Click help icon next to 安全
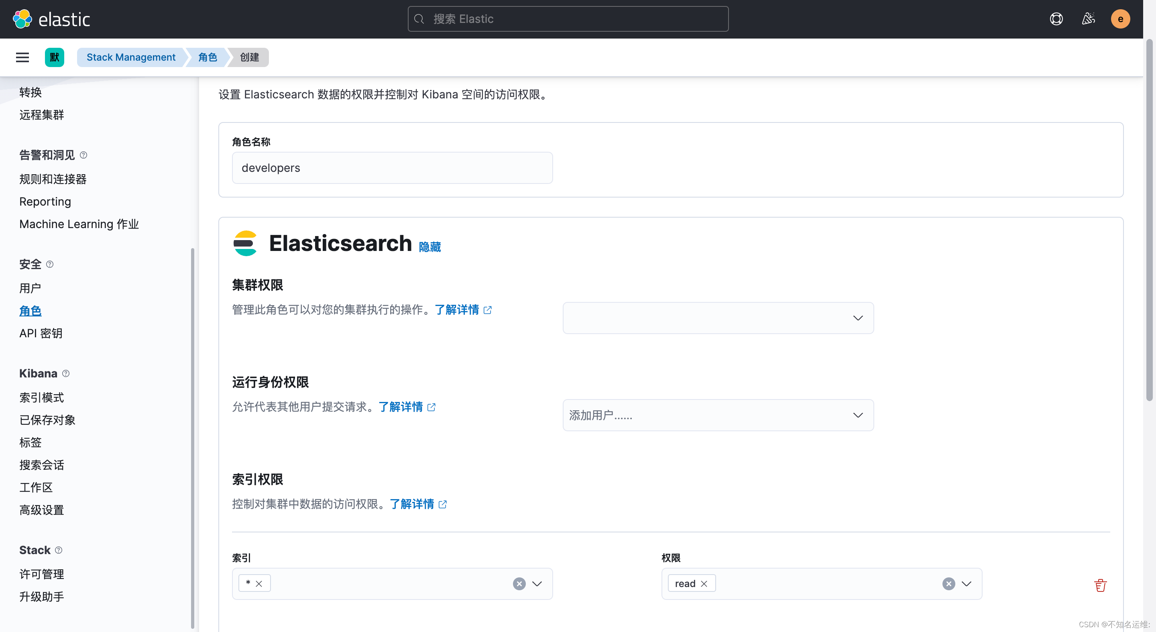The height and width of the screenshot is (632, 1156). 50,264
